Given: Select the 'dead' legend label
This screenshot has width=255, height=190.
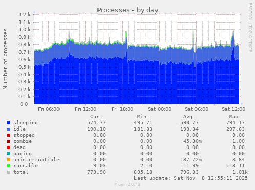Looking at the screenshot, I should click(19, 147).
